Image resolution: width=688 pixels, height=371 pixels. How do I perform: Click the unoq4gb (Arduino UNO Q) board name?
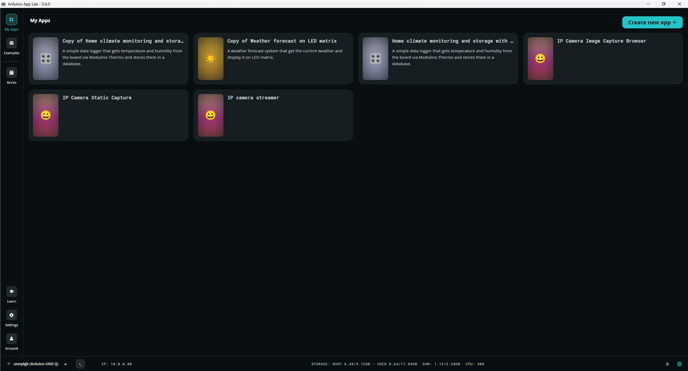(36, 364)
